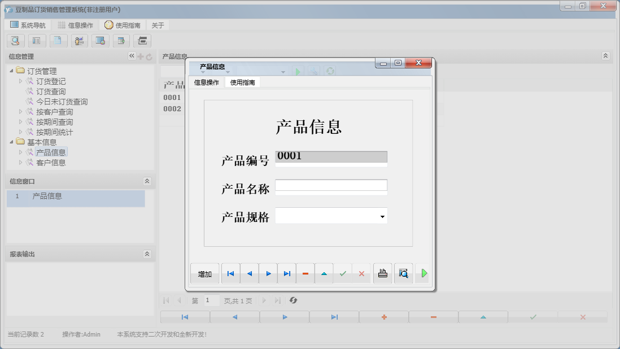Image resolution: width=620 pixels, height=349 pixels.
Task: Collapse the 信息窗口 panel
Action: click(x=147, y=181)
